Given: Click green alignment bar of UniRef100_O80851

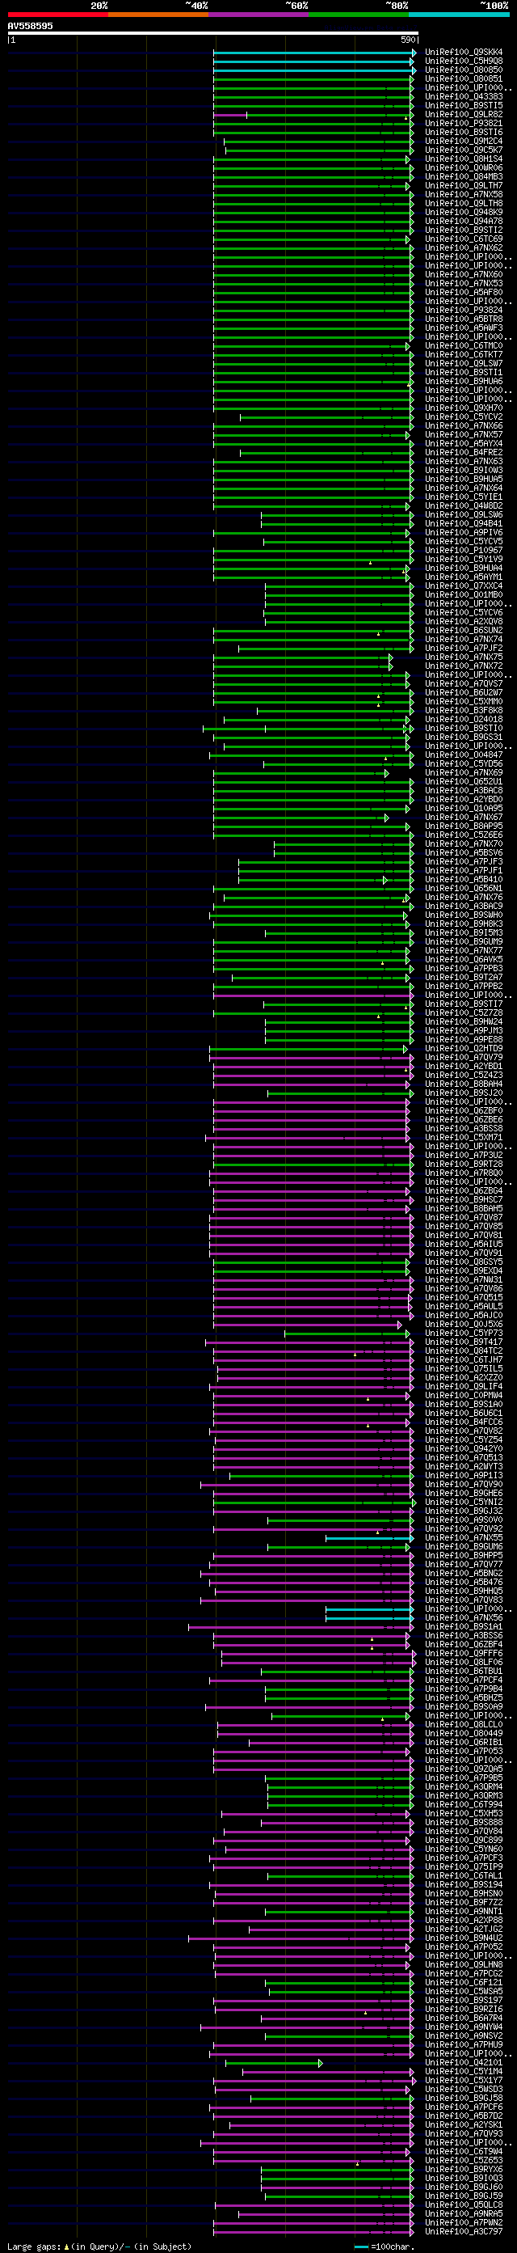Looking at the screenshot, I should (x=313, y=78).
